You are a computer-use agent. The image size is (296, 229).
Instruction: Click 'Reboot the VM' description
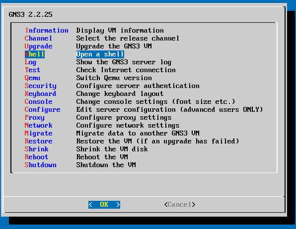coord(102,157)
